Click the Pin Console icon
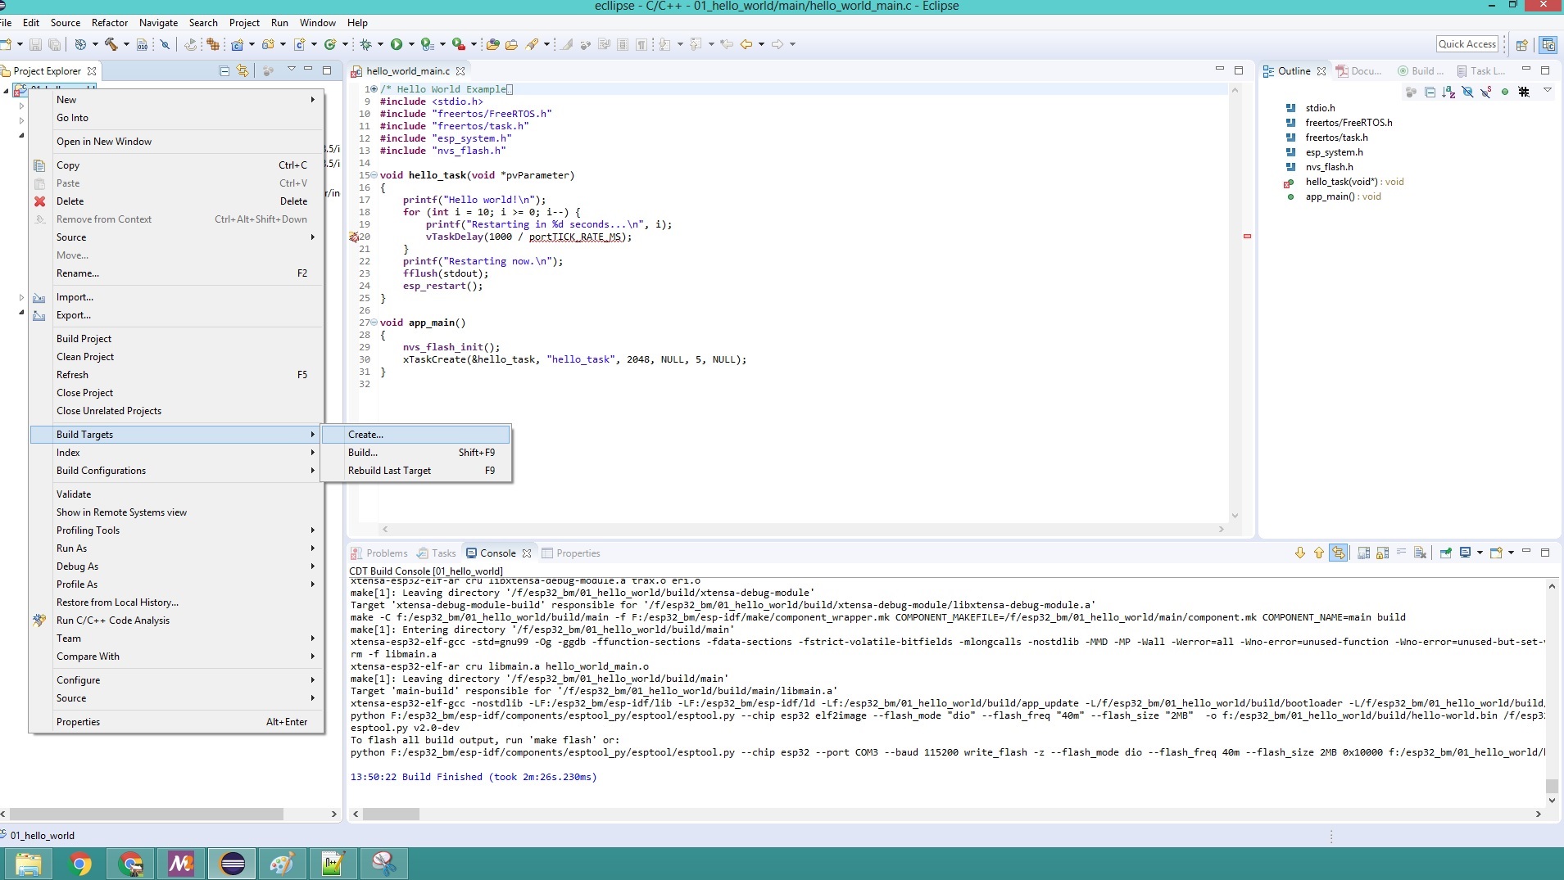 (x=1446, y=553)
